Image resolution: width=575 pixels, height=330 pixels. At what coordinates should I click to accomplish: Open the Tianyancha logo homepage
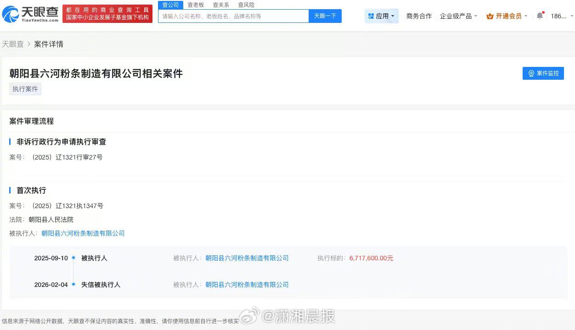click(30, 14)
